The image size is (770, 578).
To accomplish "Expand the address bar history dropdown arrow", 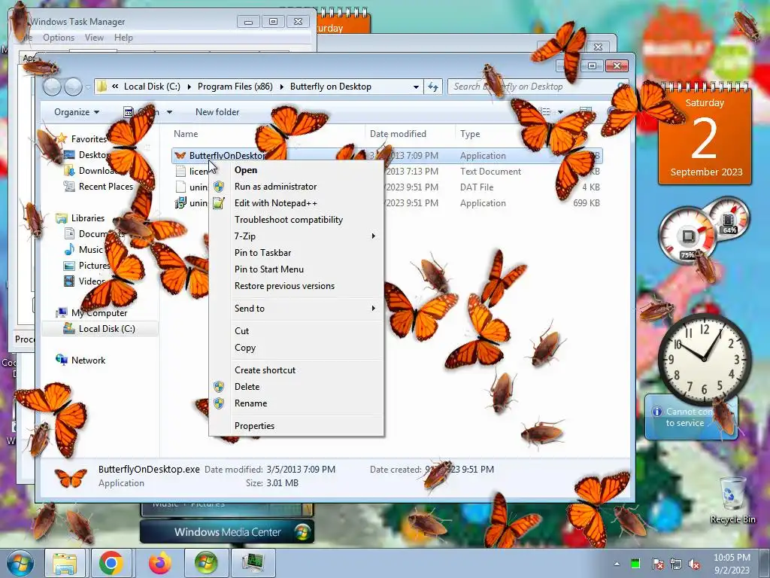I will point(416,87).
